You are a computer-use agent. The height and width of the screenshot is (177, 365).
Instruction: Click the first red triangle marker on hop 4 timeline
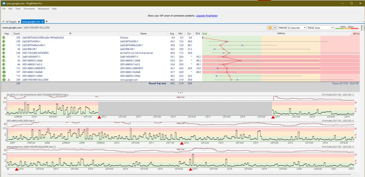click(99, 117)
